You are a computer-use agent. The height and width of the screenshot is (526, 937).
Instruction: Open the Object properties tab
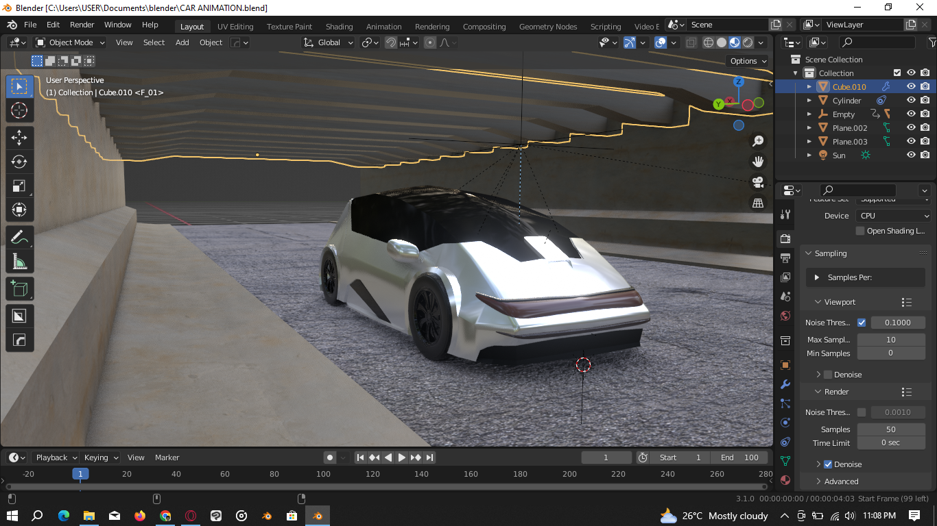click(785, 365)
